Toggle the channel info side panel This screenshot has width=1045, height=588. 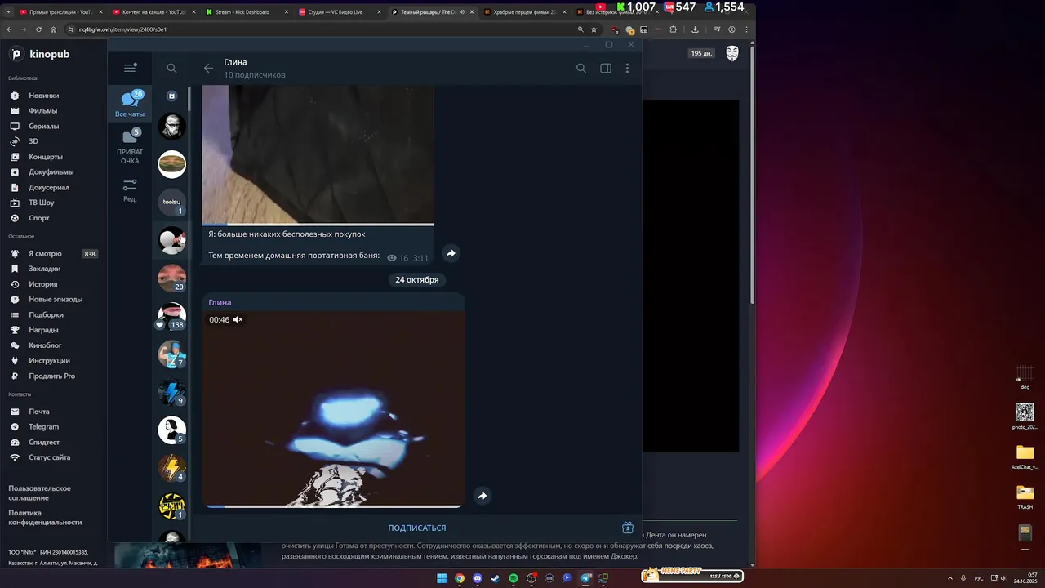coord(606,69)
